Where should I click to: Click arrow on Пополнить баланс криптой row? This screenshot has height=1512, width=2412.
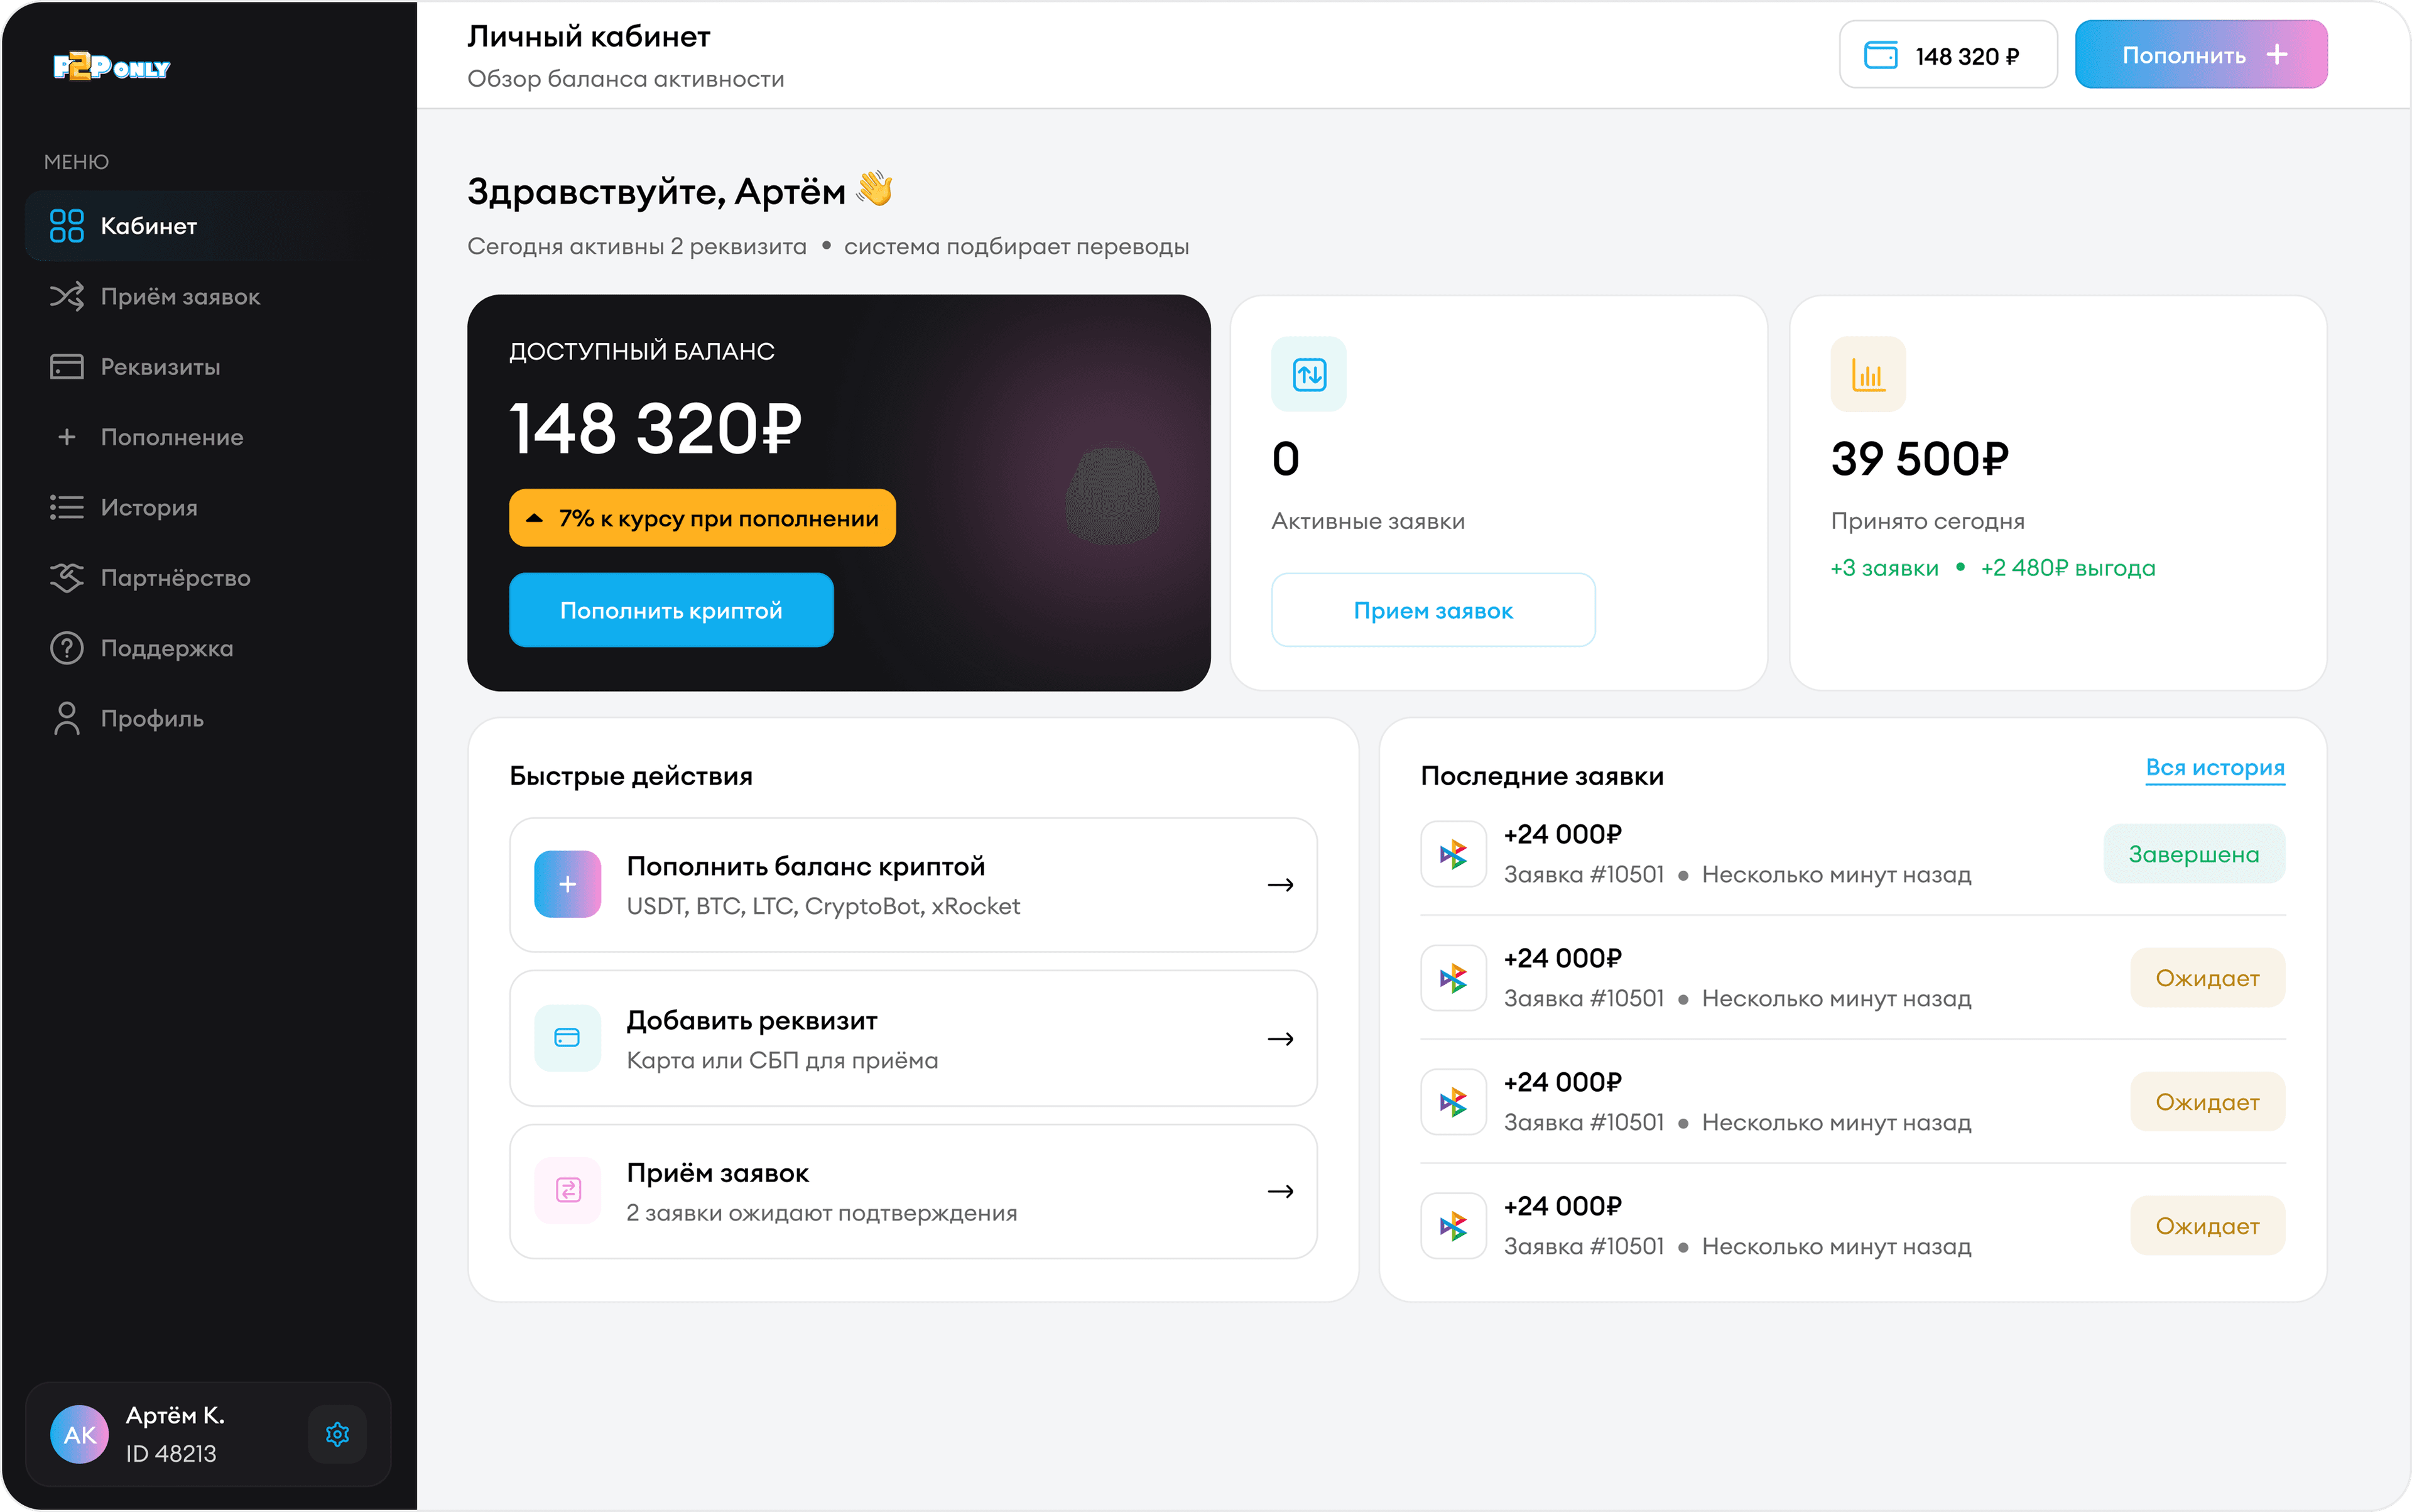tap(1280, 885)
